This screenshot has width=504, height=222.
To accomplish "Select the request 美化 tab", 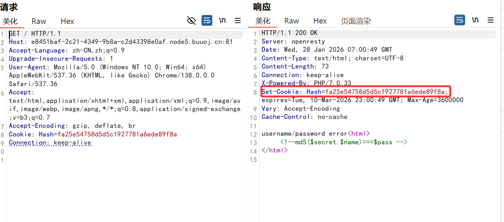I will point(10,21).
